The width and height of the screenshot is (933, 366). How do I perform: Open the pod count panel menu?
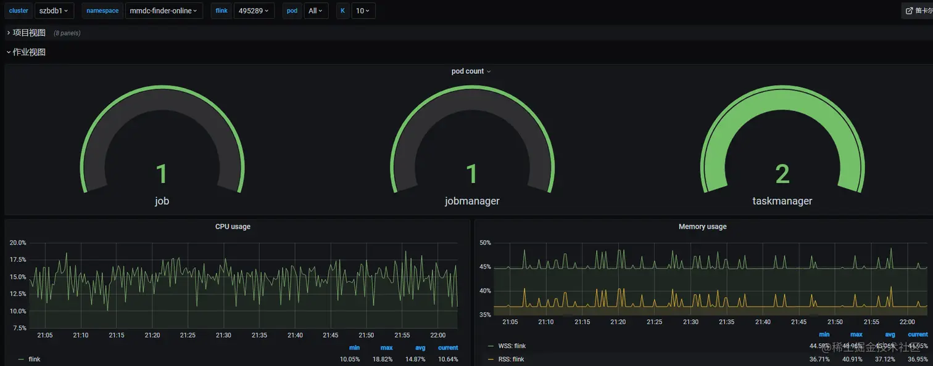tap(471, 71)
